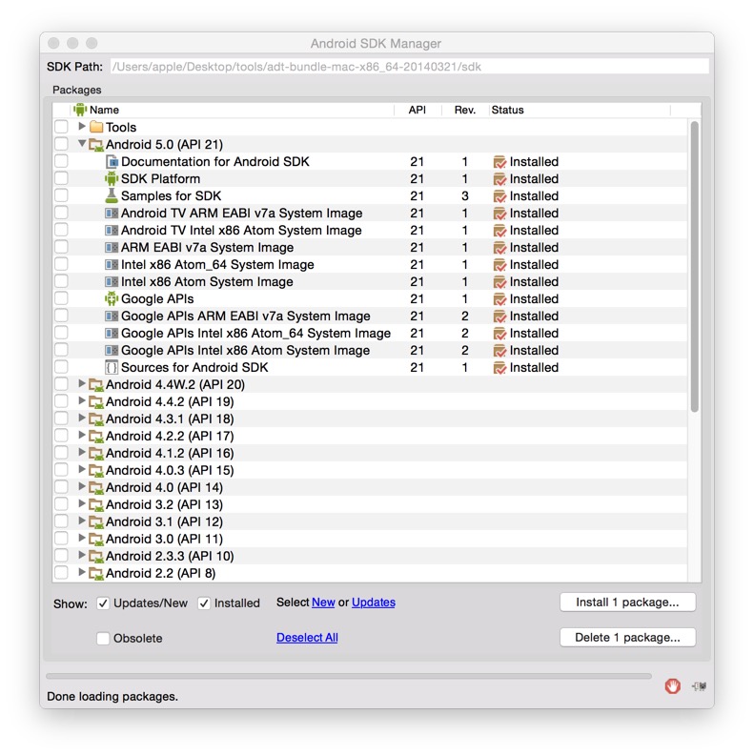Expand the Android 4.2.2 (API 17) node
This screenshot has width=754, height=756.
tap(82, 435)
